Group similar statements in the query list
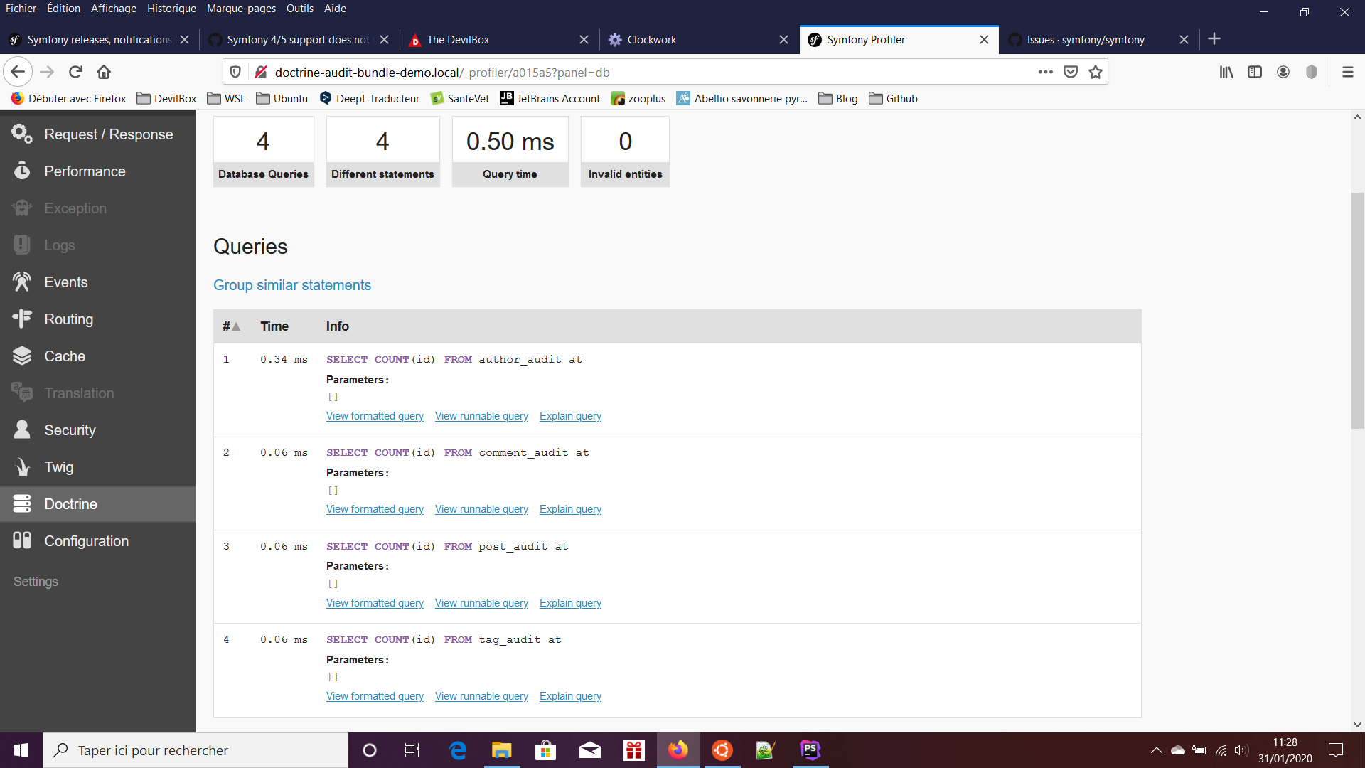Image resolution: width=1365 pixels, height=768 pixels. tap(291, 284)
